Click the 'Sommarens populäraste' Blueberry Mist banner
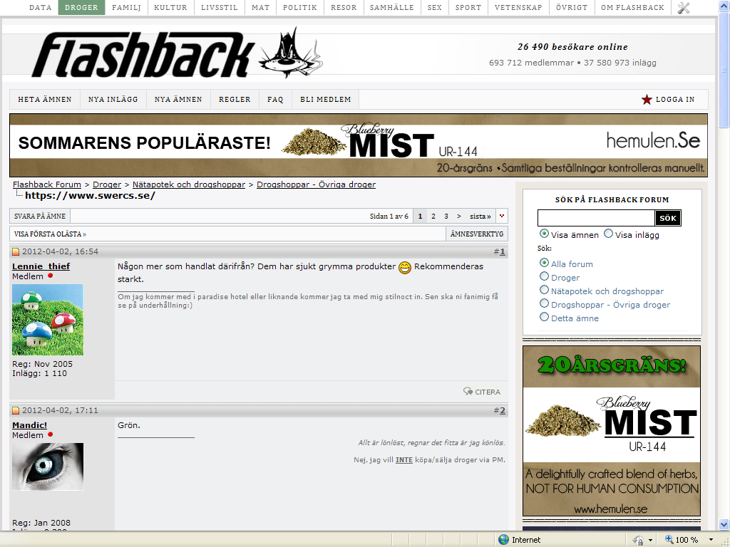The image size is (730, 547). click(359, 145)
